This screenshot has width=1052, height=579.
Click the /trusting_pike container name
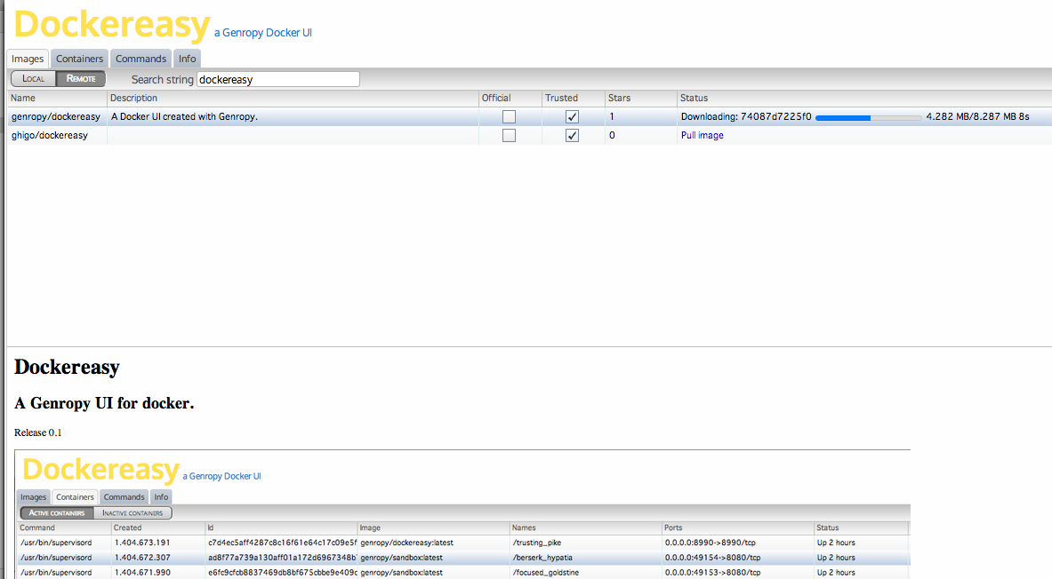537,543
